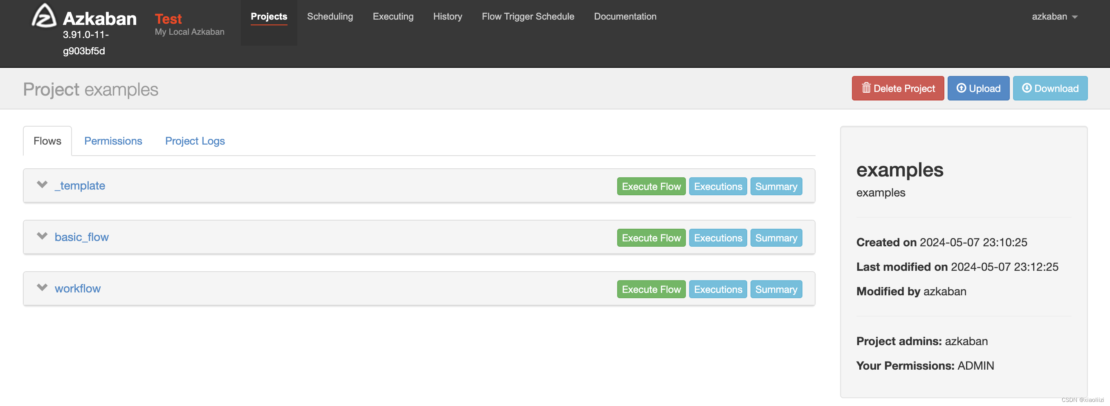Expand the workflow chevron
The height and width of the screenshot is (406, 1110).
[x=42, y=288]
